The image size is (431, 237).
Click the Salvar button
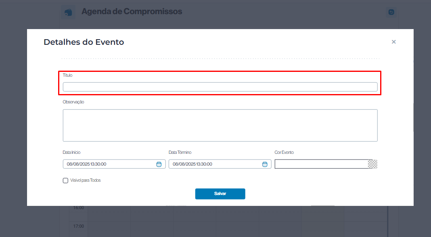220,194
